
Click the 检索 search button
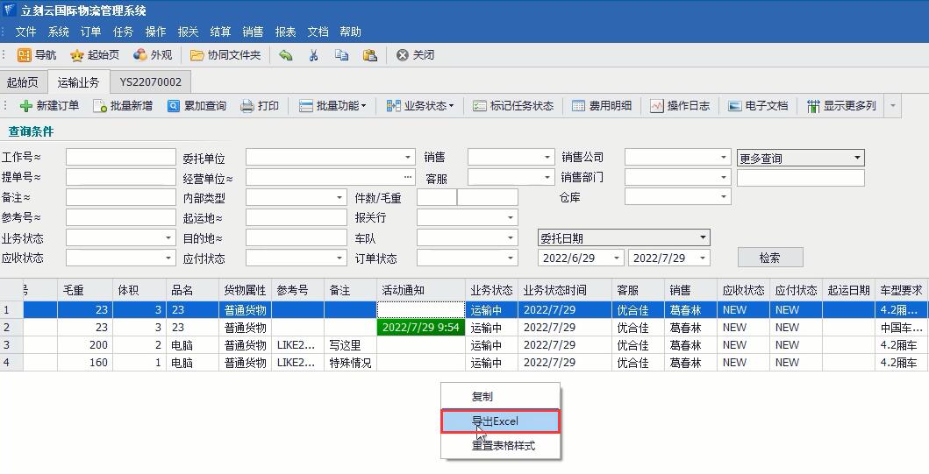pyautogui.click(x=769, y=258)
